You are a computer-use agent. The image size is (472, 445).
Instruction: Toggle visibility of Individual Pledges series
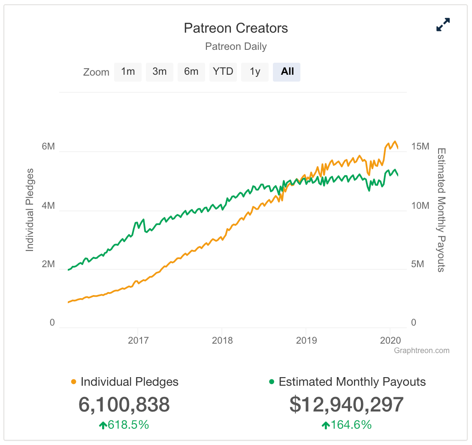click(129, 381)
